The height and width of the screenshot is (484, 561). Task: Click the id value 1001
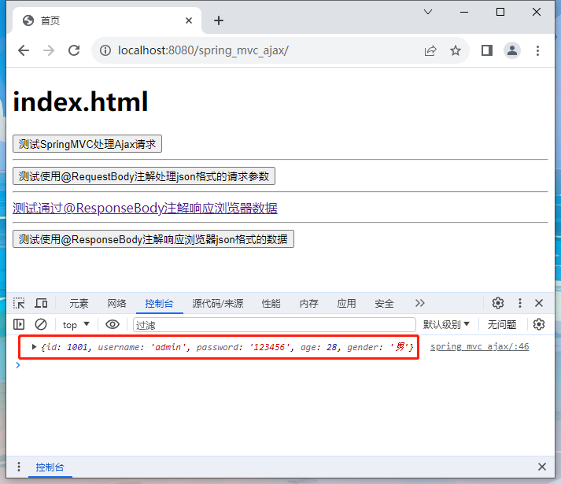pyautogui.click(x=77, y=347)
